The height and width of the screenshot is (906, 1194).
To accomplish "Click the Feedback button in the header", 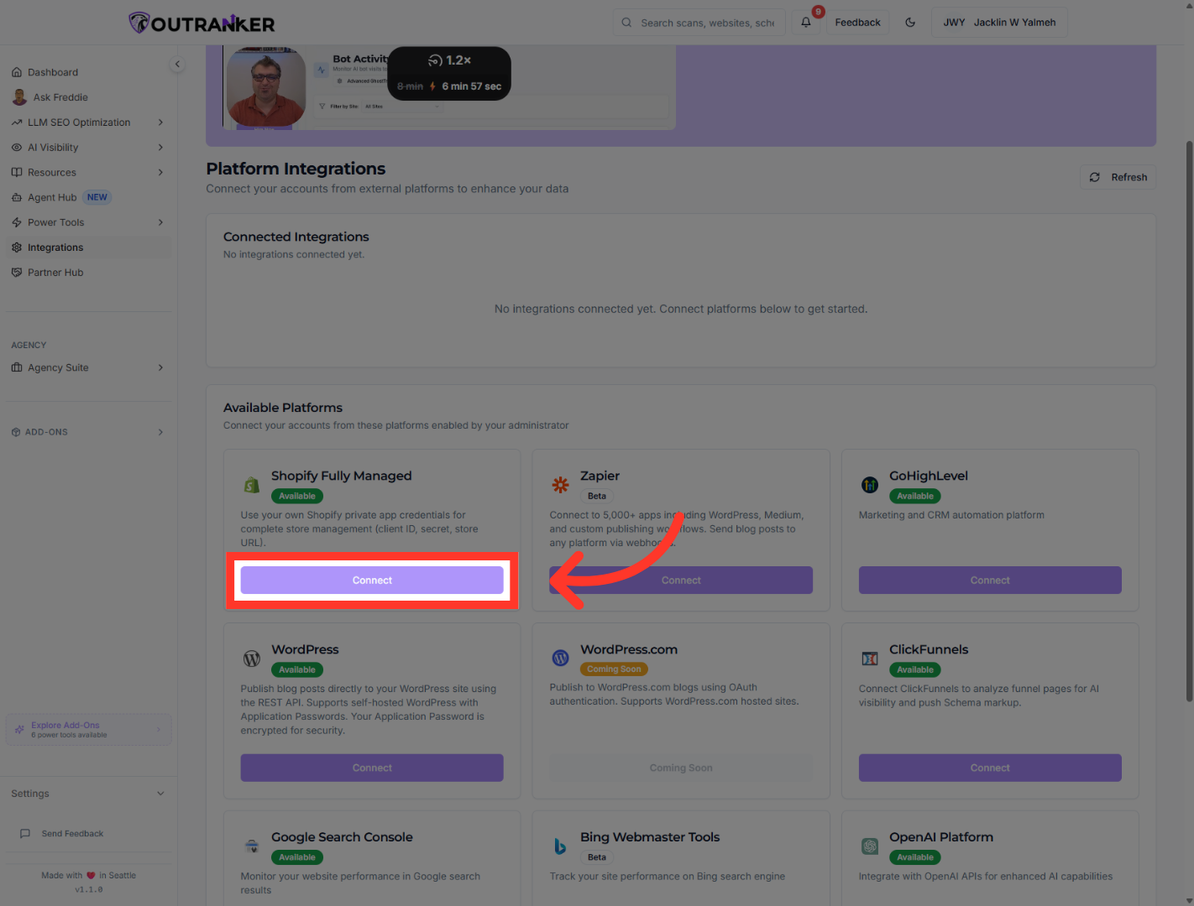I will point(857,23).
